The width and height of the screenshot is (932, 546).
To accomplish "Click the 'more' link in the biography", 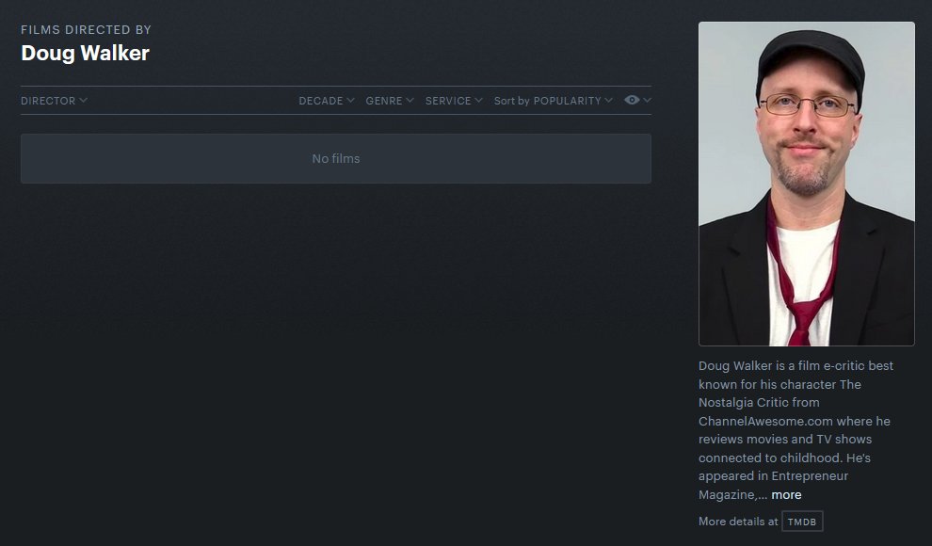I will click(x=786, y=494).
